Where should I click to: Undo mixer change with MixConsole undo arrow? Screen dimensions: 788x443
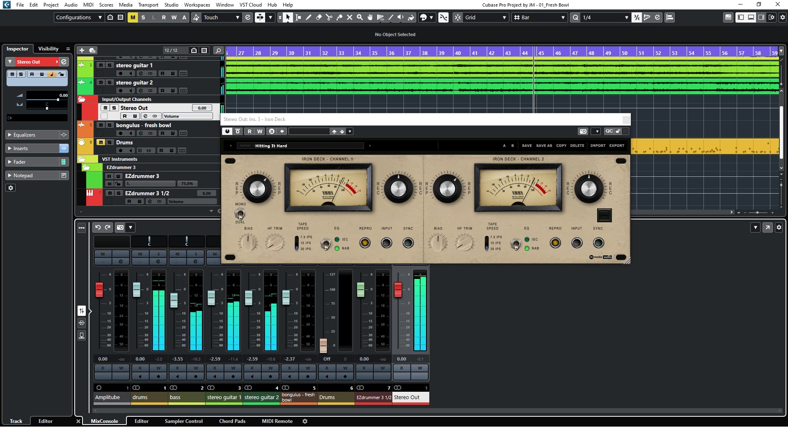(98, 227)
